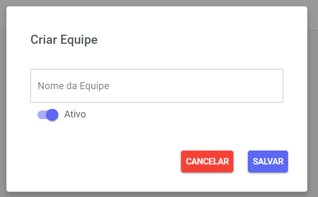Viewport: 318px width, 197px height.
Task: Toggle the Ativo switch off
Action: [48, 115]
